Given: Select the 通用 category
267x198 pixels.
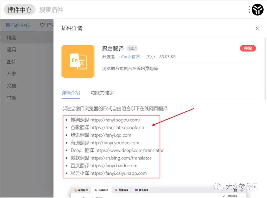Looking at the screenshot, I should click(x=27, y=50).
